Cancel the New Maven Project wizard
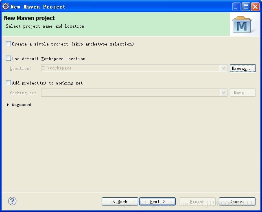The image size is (262, 212). coord(237,201)
